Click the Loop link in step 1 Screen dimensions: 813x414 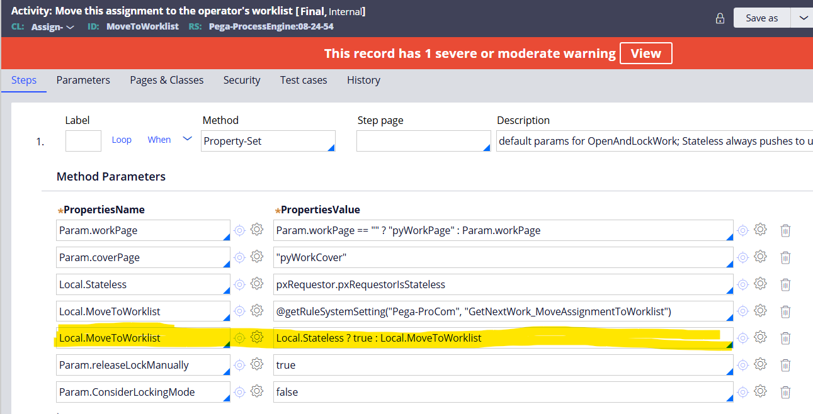click(x=122, y=140)
